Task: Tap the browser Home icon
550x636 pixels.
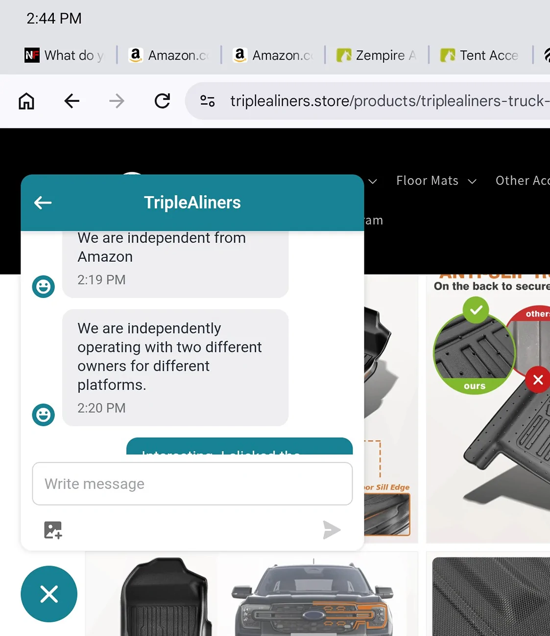Action: (26, 101)
